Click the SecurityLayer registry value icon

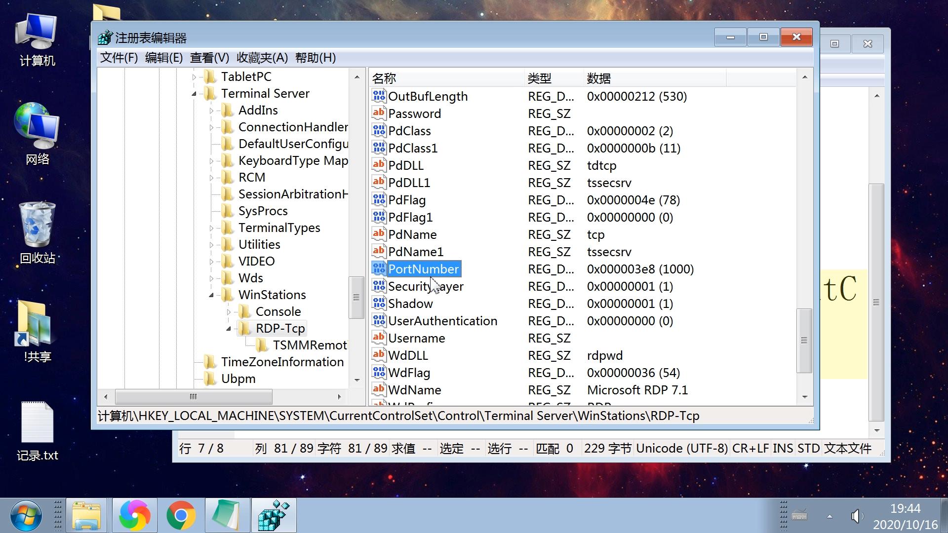tap(380, 286)
